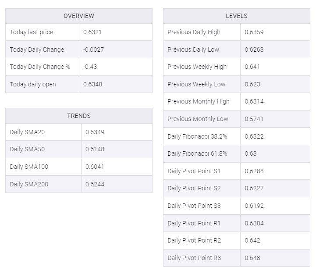Screen dimensions: 316x271
Task: Click the TRENDS table header
Action: click(78, 116)
